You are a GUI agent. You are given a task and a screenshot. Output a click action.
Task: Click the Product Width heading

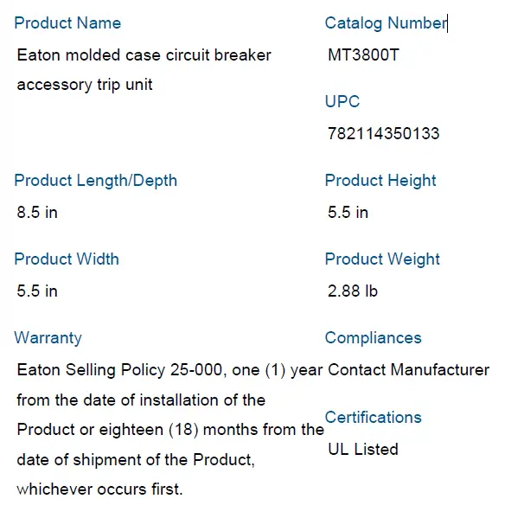click(x=67, y=259)
